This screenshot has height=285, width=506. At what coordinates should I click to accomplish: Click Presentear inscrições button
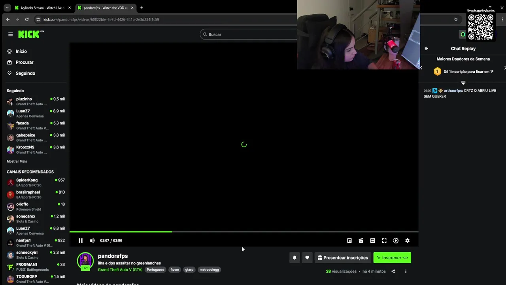tap(343, 258)
